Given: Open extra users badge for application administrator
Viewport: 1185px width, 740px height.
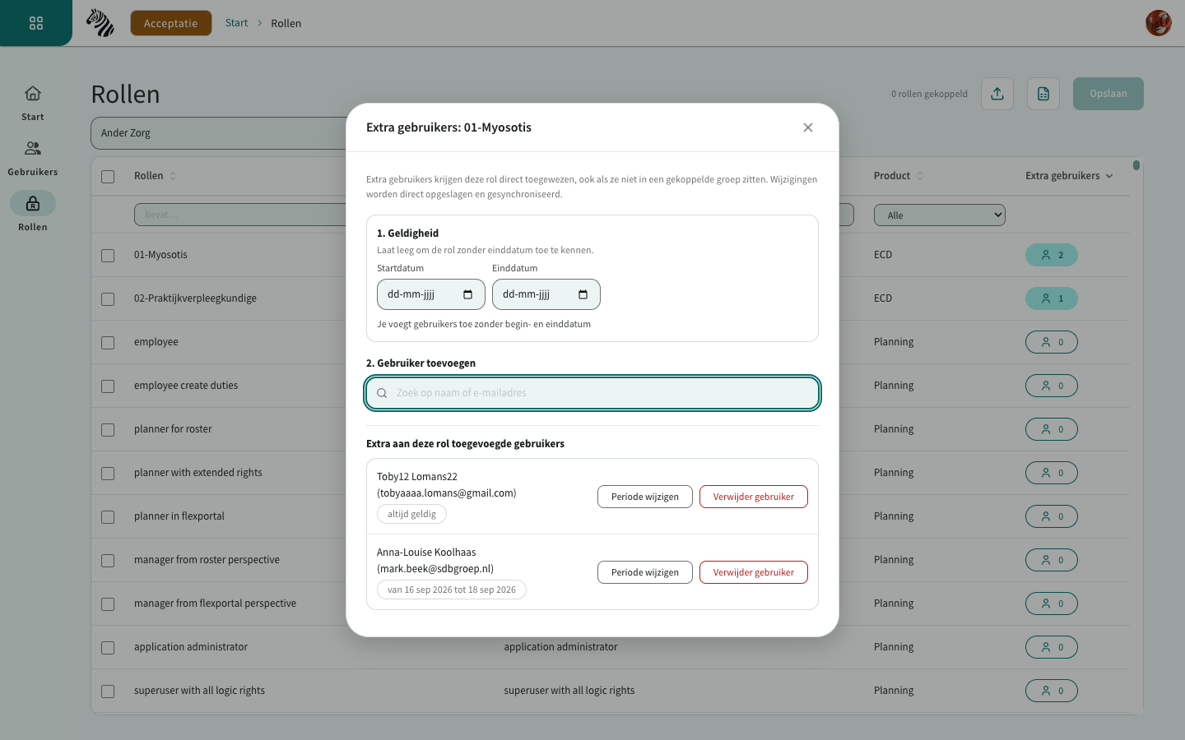Looking at the screenshot, I should [1052, 647].
